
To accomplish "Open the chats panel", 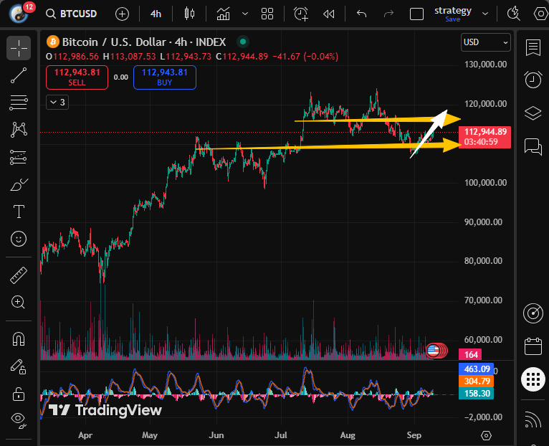I will point(533,146).
